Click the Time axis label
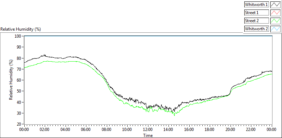This screenshot has height=138, width=282. tap(148, 135)
